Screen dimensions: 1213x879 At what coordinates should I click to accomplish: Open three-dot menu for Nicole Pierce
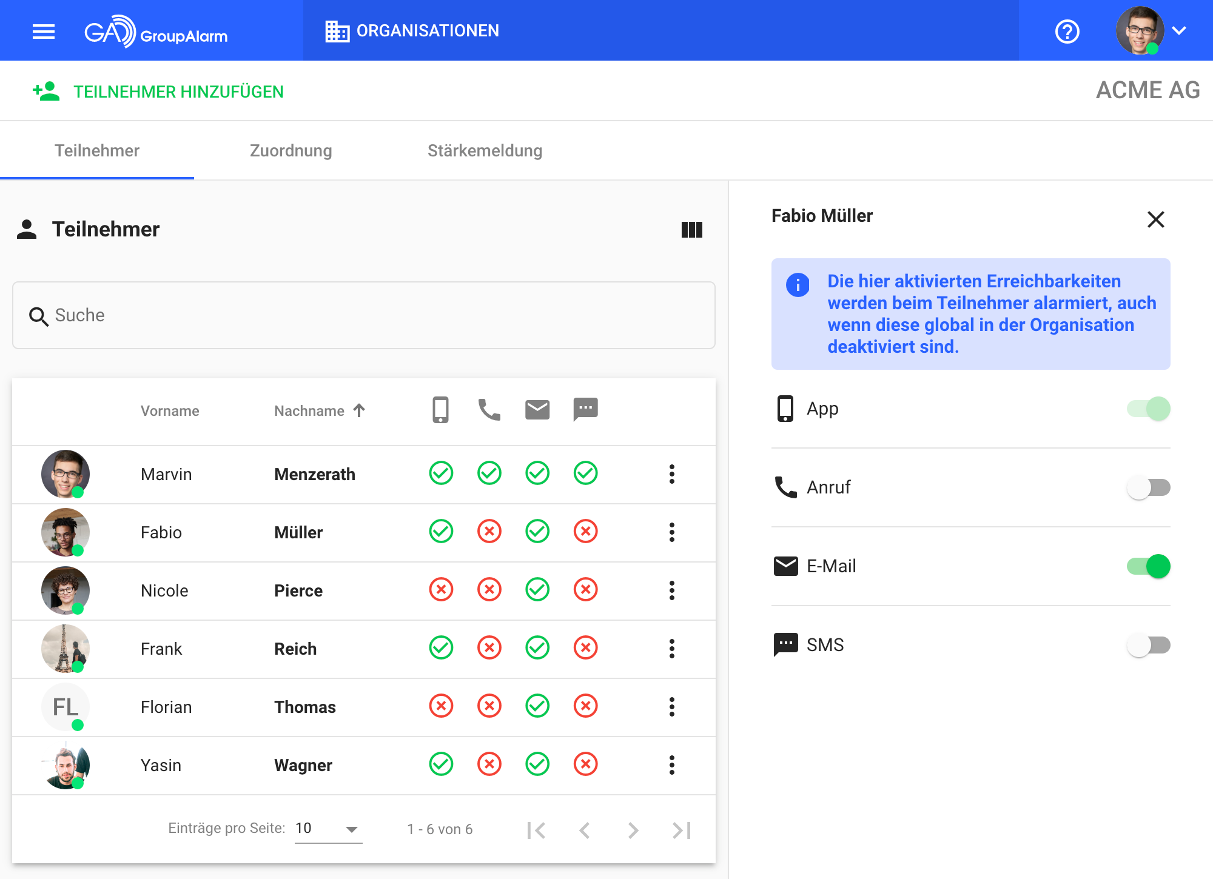[671, 590]
